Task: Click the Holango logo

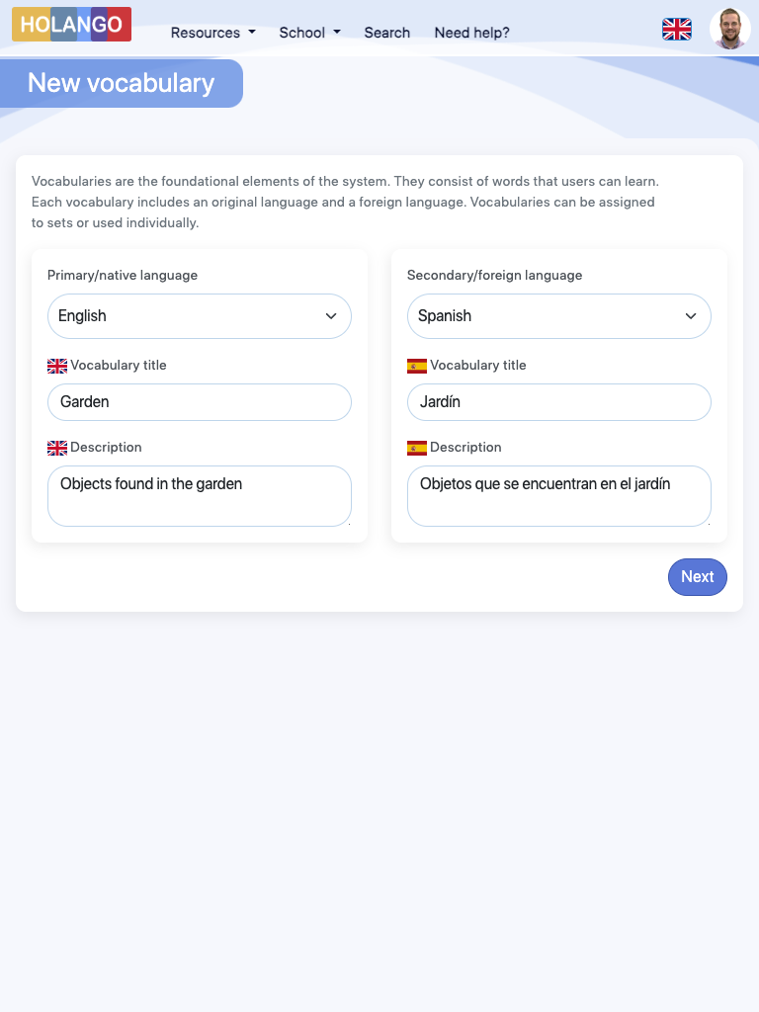Action: pyautogui.click(x=71, y=25)
